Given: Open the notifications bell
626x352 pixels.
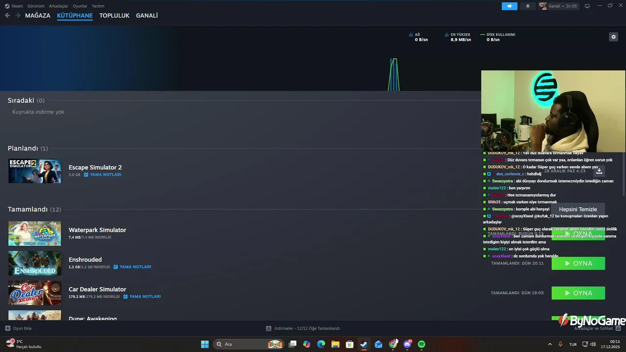Looking at the screenshot, I should click(528, 6).
